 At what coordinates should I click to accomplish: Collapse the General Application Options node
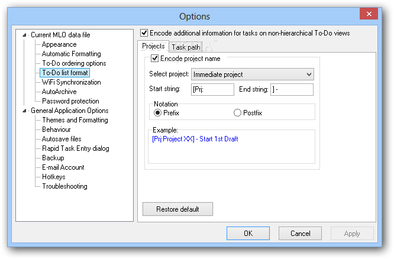(x=25, y=111)
